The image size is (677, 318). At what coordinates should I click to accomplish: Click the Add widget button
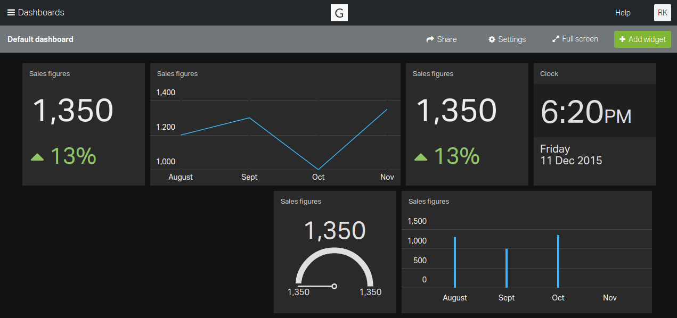[x=642, y=39]
